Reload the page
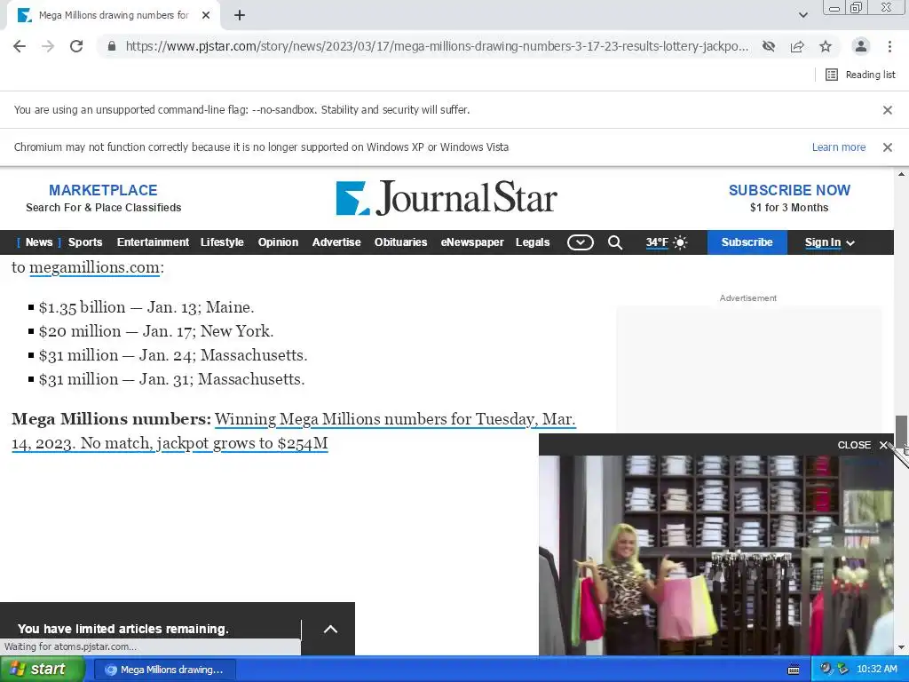This screenshot has height=682, width=909. tap(76, 46)
